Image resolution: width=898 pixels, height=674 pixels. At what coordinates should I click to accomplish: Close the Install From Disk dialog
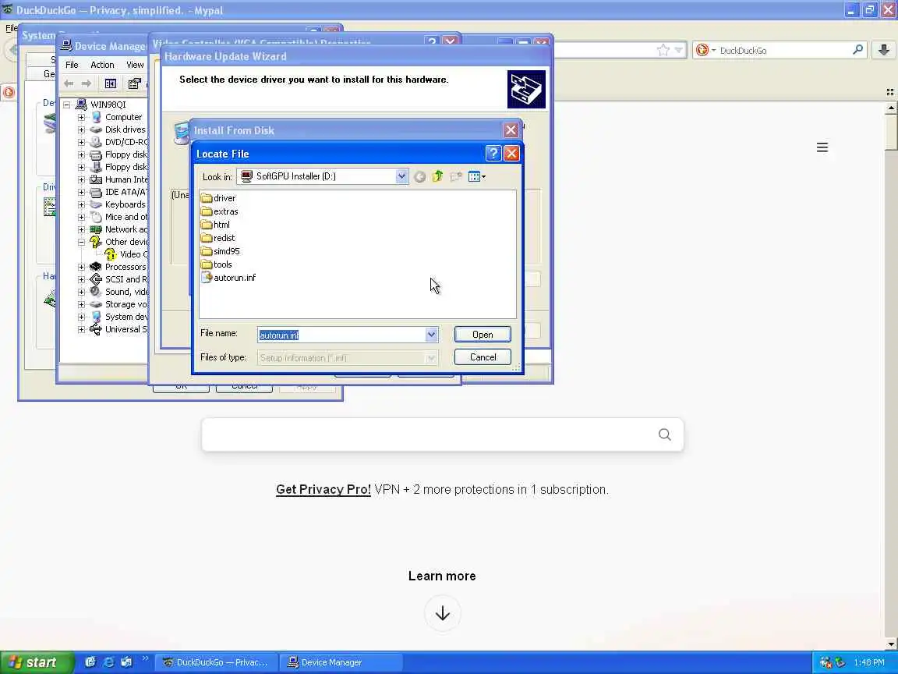[x=511, y=130]
